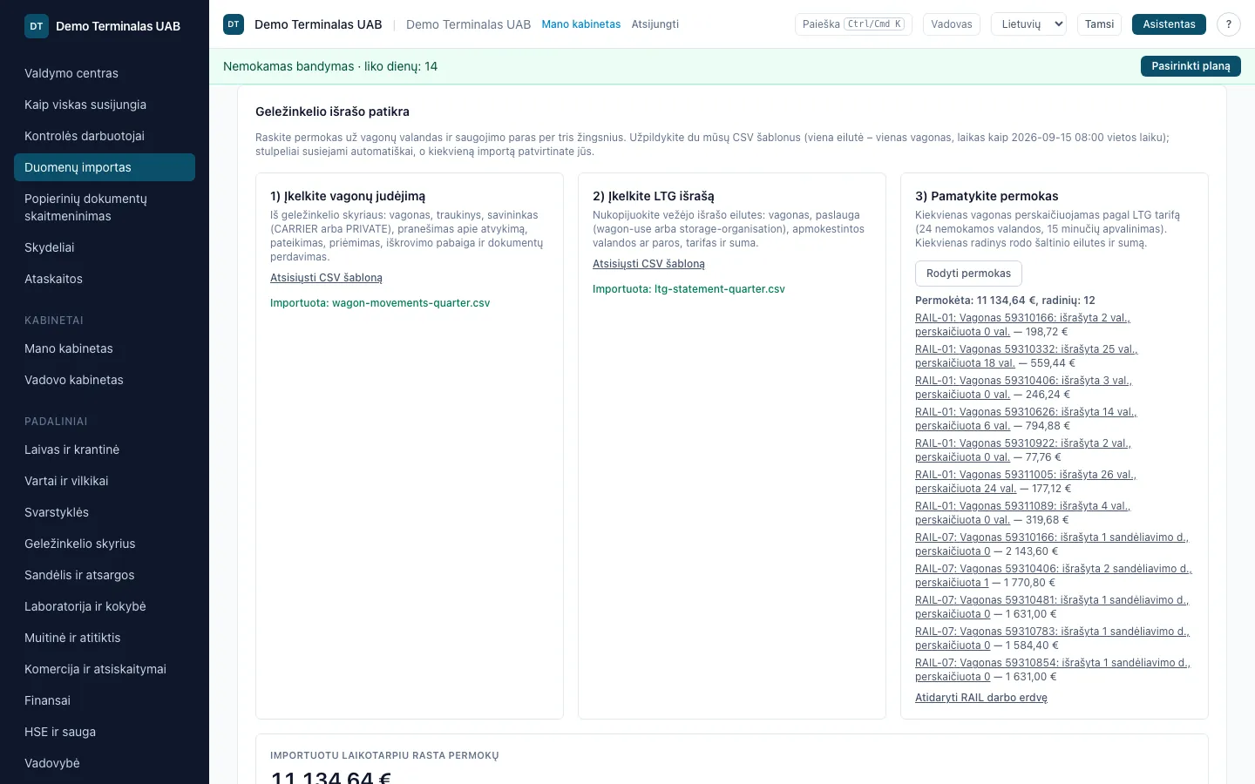Click Atsijungti to log out
The image size is (1255, 784).
(655, 24)
